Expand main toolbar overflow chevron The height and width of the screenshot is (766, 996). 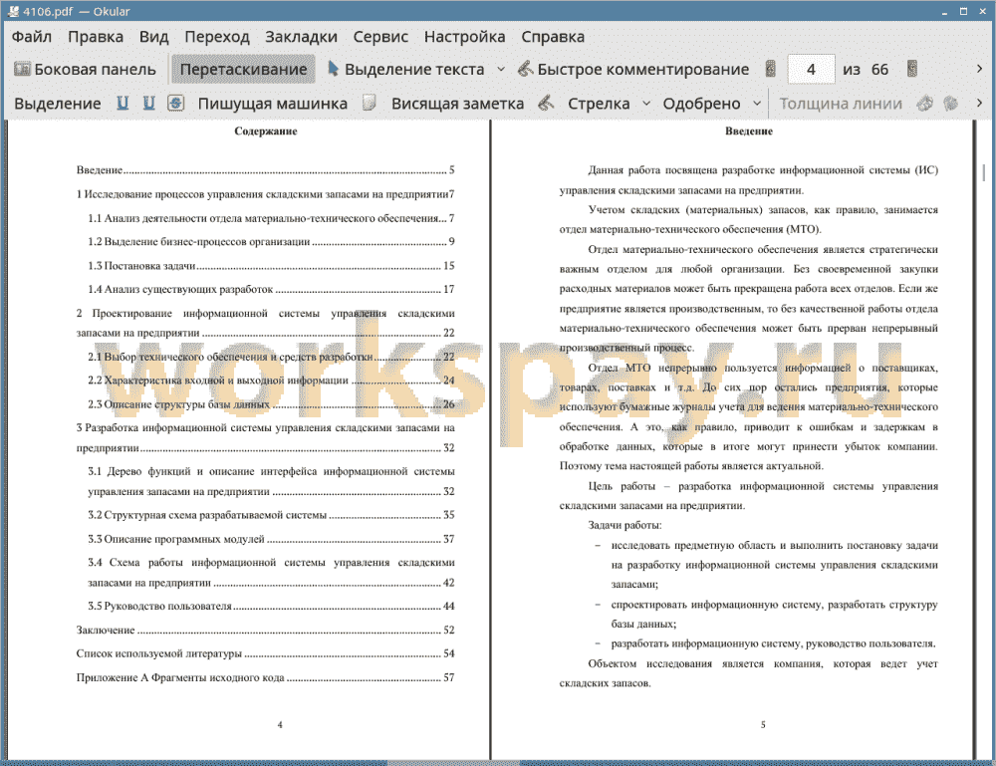(979, 70)
